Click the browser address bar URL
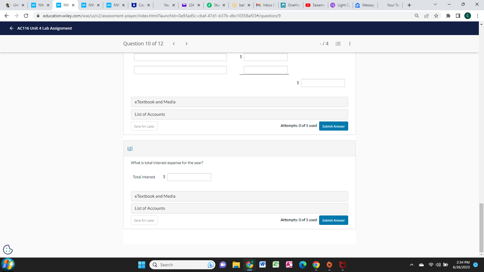Screen dimensions: 484x272 coord(162,16)
